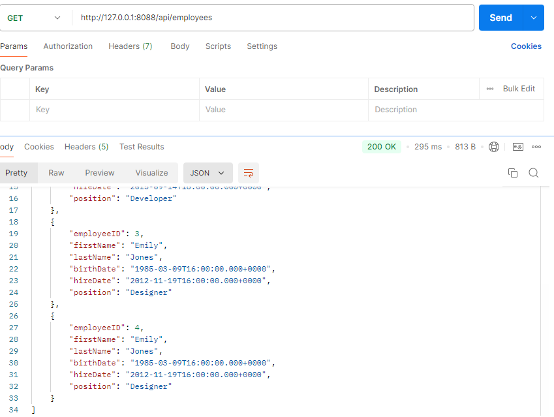Image resolution: width=554 pixels, height=417 pixels.
Task: Open the Cookies link
Action: pos(526,46)
